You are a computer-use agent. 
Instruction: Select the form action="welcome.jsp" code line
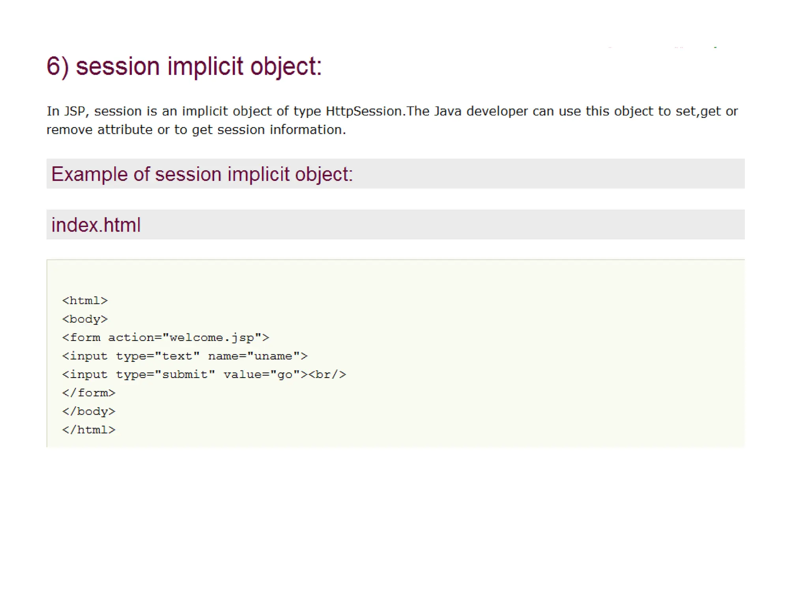click(165, 338)
